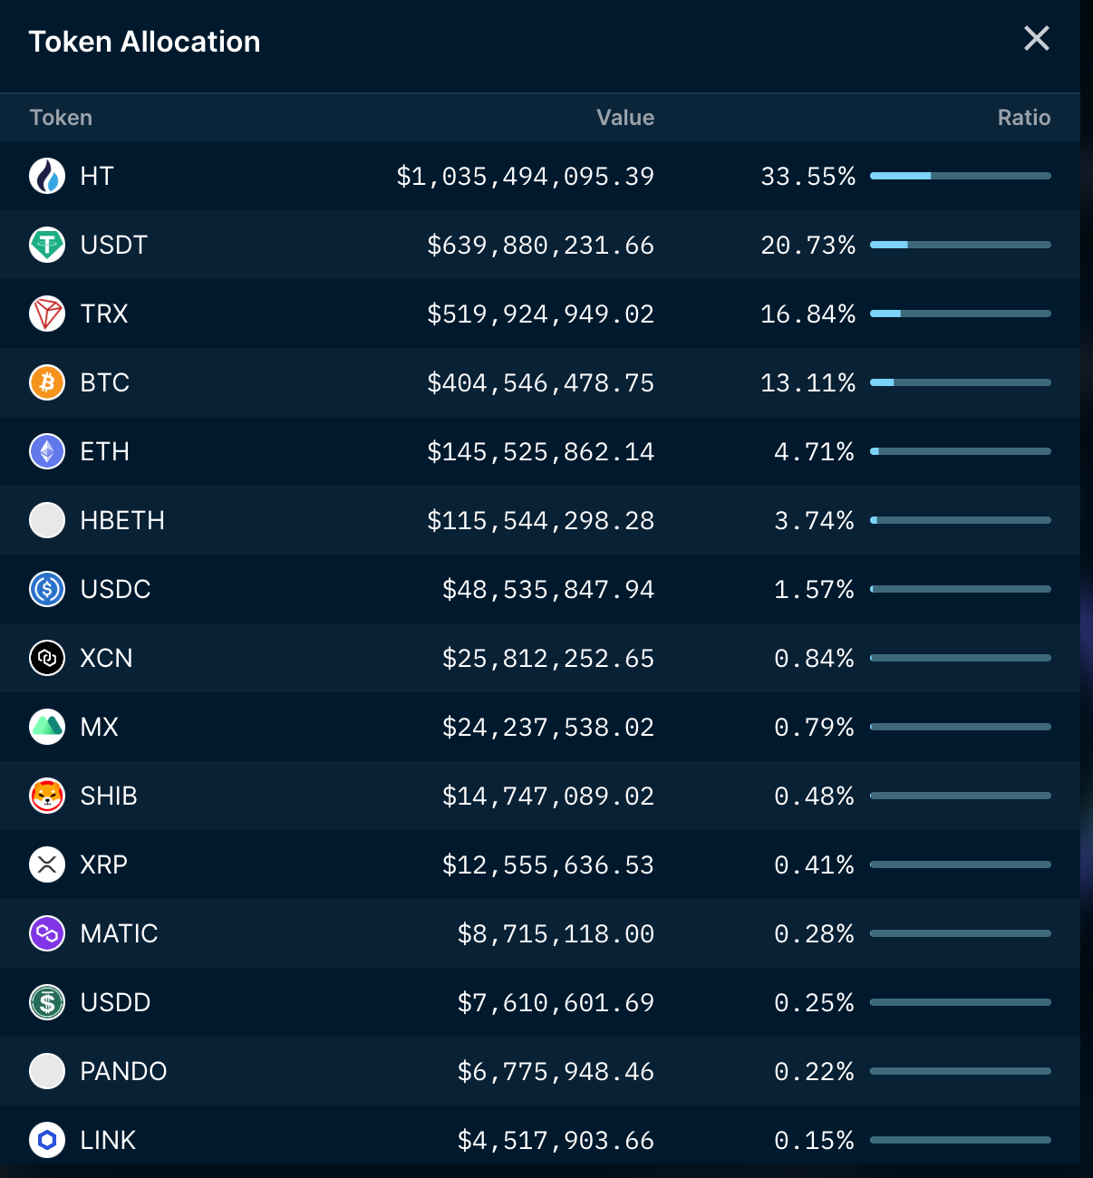
Task: Select the HBETH token name
Action: point(122,520)
